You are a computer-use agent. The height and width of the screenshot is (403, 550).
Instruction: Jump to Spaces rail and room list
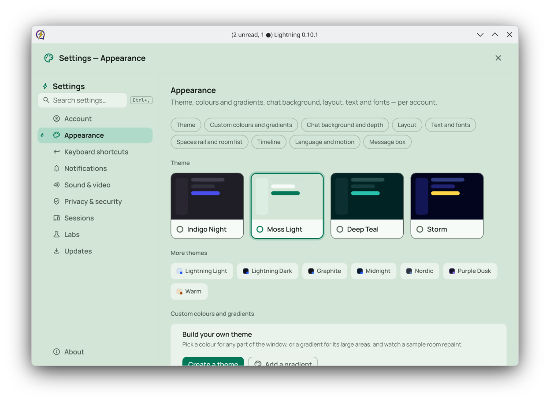pos(210,142)
